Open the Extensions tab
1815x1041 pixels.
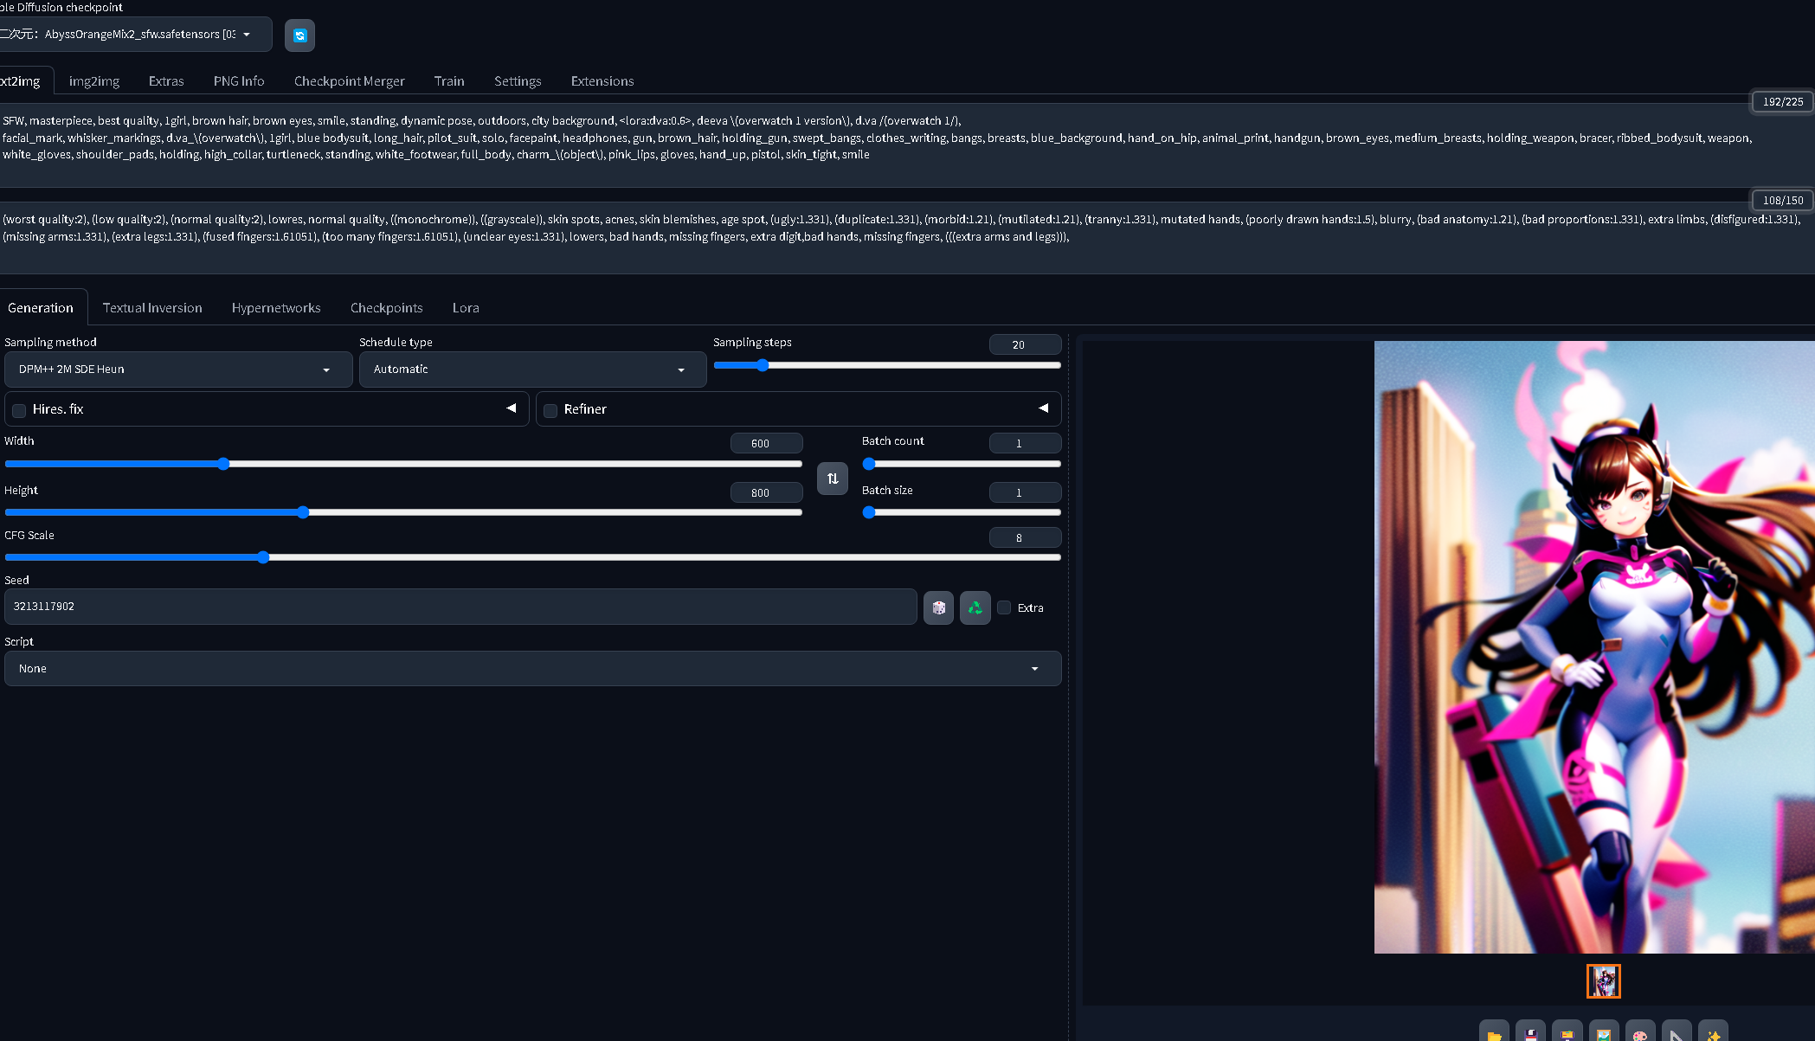(x=602, y=81)
